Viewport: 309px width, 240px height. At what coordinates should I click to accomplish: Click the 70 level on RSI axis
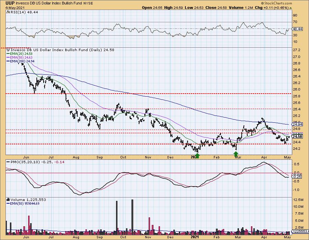point(295,22)
